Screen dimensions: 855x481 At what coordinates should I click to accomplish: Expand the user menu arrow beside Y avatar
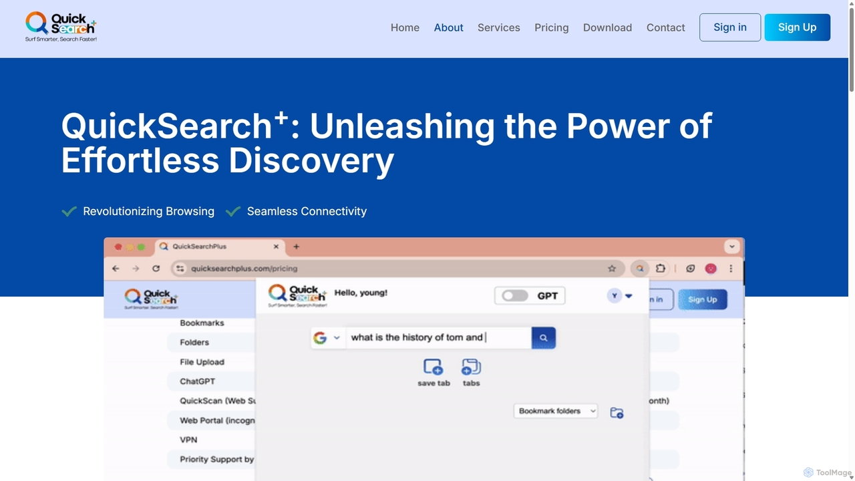tap(629, 297)
